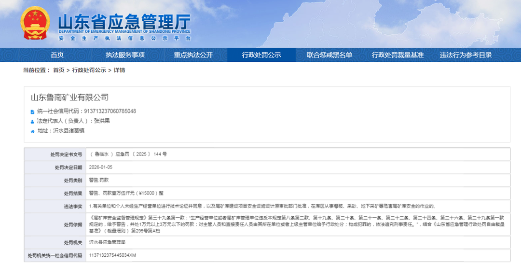The width and height of the screenshot is (521, 279).
Task: Switch to 行政处罚裁量基准 tab
Action: click(398, 55)
